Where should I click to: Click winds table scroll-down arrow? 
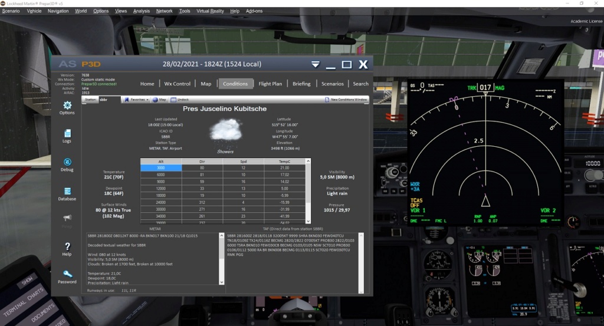click(x=308, y=221)
